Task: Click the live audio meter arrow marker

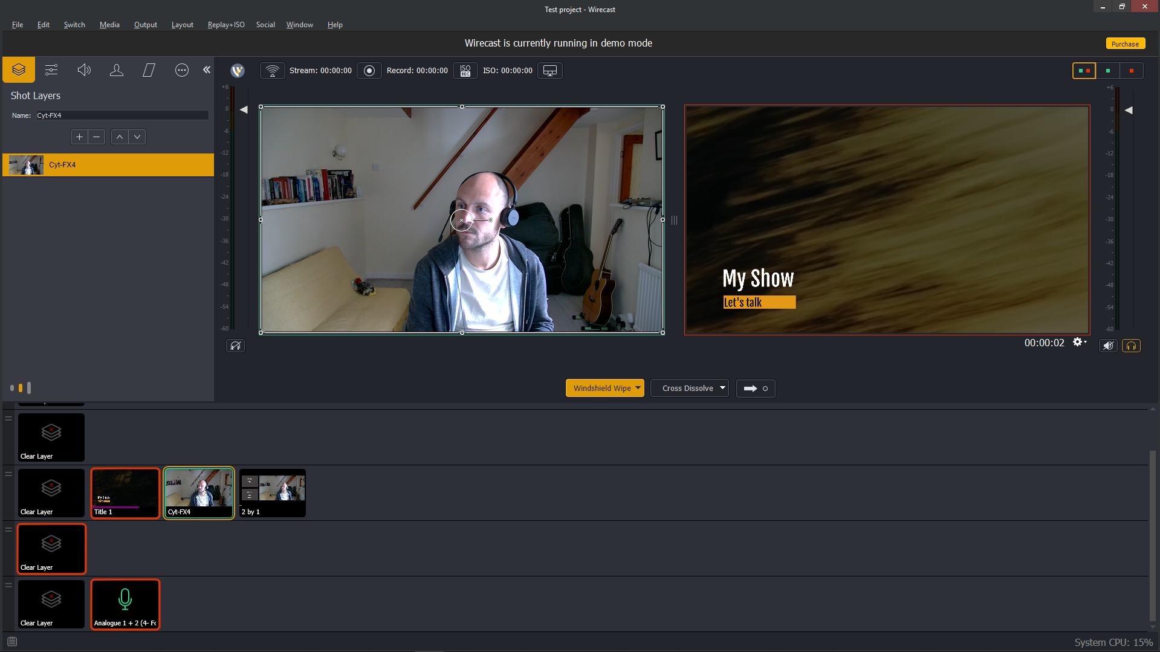Action: [x=1129, y=110]
